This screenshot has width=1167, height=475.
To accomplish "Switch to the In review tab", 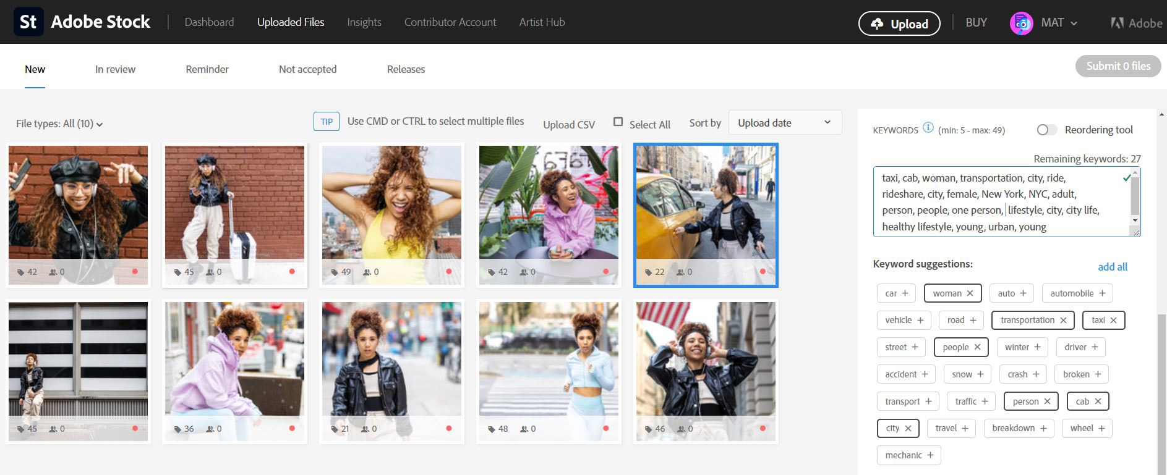I will (115, 69).
